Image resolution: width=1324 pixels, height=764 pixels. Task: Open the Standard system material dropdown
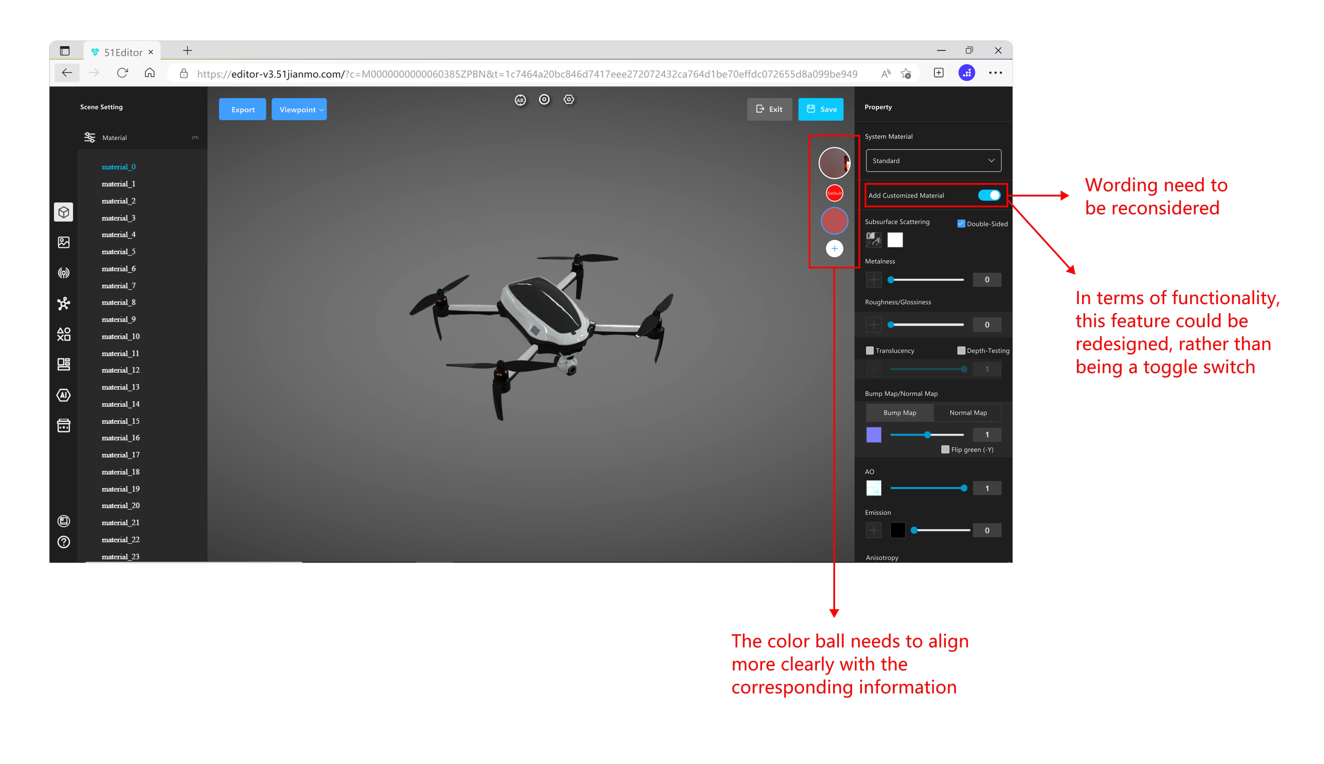(x=933, y=161)
